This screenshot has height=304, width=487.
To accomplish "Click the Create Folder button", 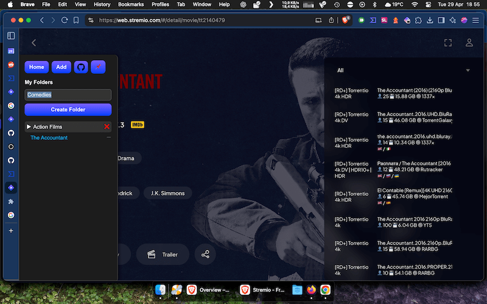I will point(68,109).
